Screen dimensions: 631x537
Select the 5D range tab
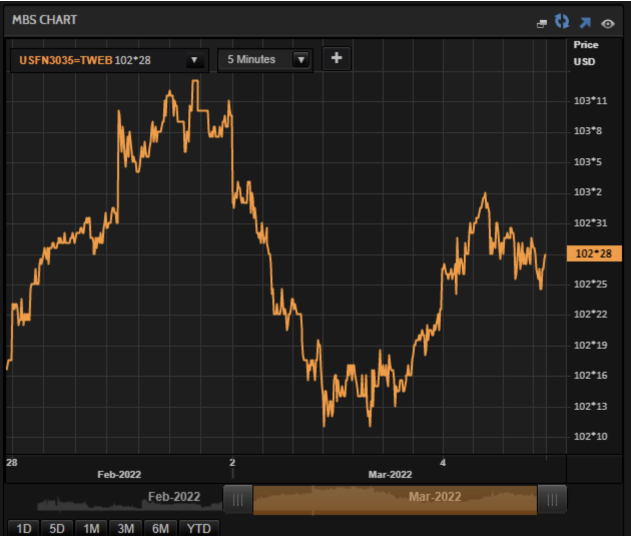57,528
